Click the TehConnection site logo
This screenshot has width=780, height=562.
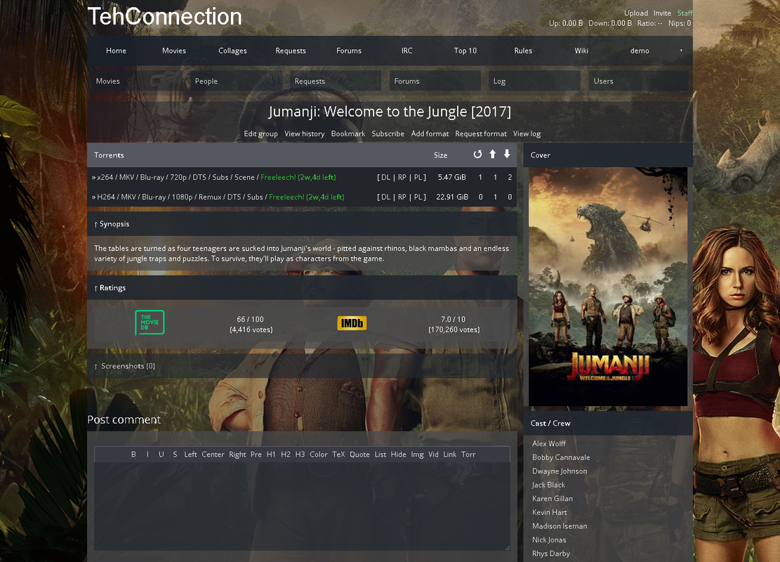[165, 16]
